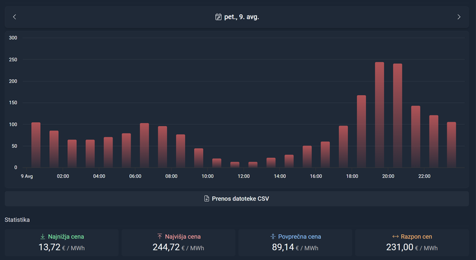
Task: Click the Najnižja cena down-arrow icon
Action: [43, 236]
